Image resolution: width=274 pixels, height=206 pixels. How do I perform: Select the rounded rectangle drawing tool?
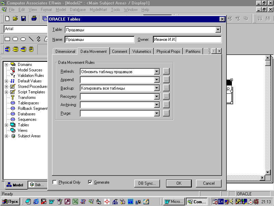click(x=15, y=39)
